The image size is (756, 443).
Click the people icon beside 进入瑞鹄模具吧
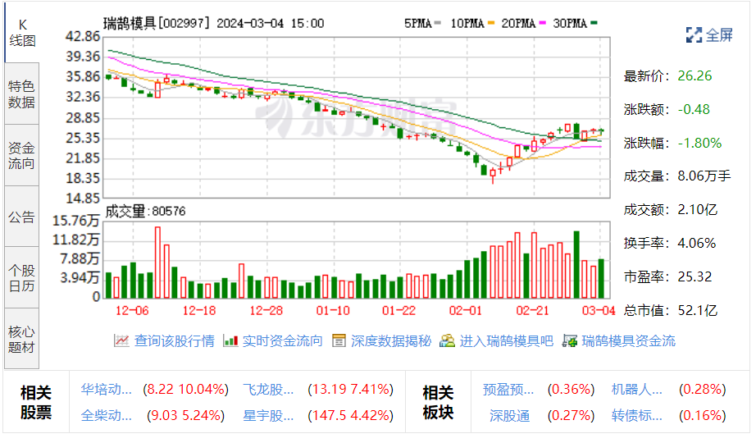(447, 340)
